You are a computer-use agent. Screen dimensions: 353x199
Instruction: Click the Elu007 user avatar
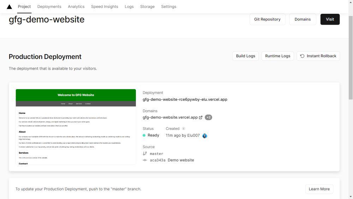pyautogui.click(x=205, y=135)
